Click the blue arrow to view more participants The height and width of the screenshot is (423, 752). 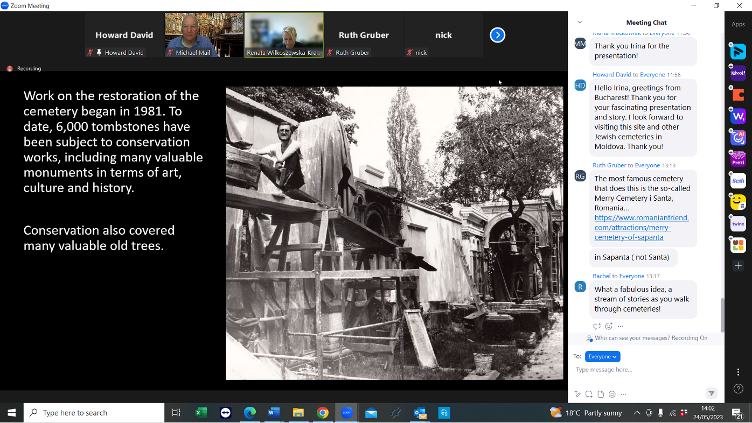(x=497, y=35)
